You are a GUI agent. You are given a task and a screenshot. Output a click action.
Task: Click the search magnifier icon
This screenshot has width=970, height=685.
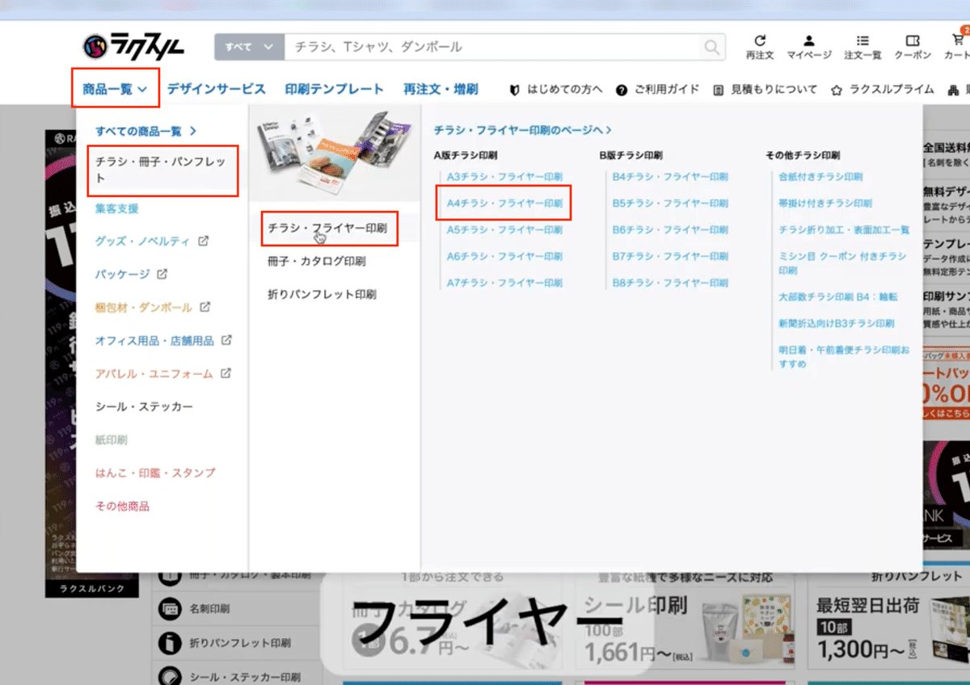point(711,48)
